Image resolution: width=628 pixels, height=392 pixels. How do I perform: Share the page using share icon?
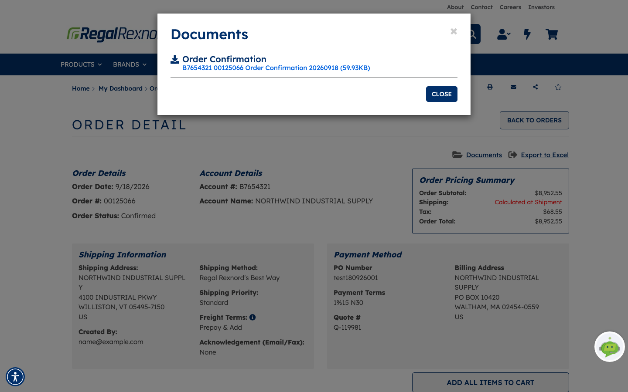[x=536, y=87]
